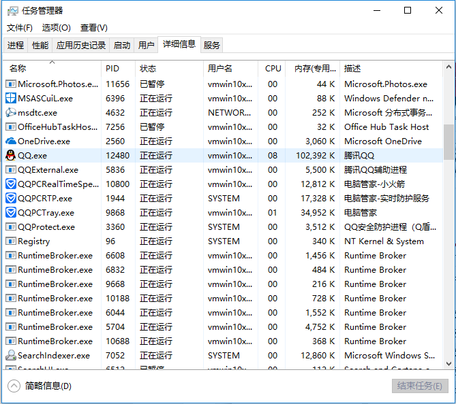Screen dimensions: 456x404
Task: Switch to the 启动 tab
Action: tap(121, 46)
